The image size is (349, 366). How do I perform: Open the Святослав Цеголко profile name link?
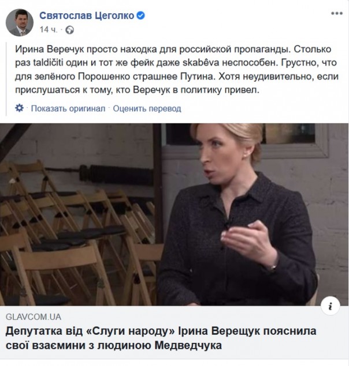pyautogui.click(x=87, y=16)
